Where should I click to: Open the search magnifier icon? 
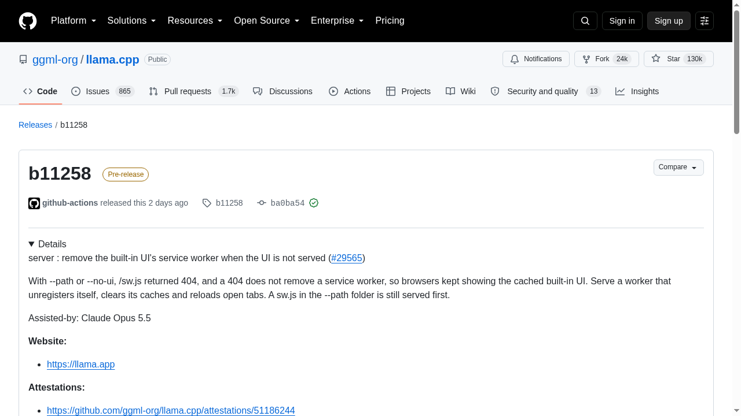[x=585, y=21]
